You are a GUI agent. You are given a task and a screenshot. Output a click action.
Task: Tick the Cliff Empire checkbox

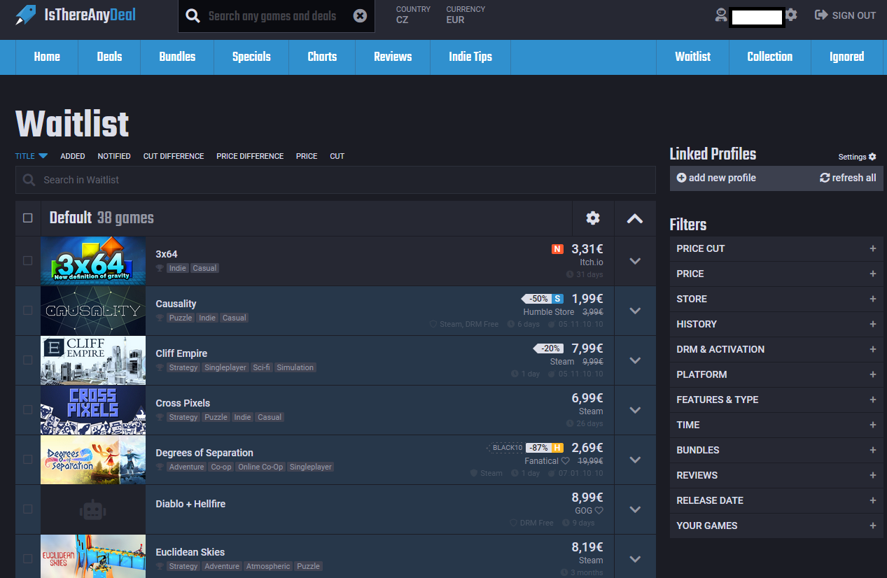28,360
